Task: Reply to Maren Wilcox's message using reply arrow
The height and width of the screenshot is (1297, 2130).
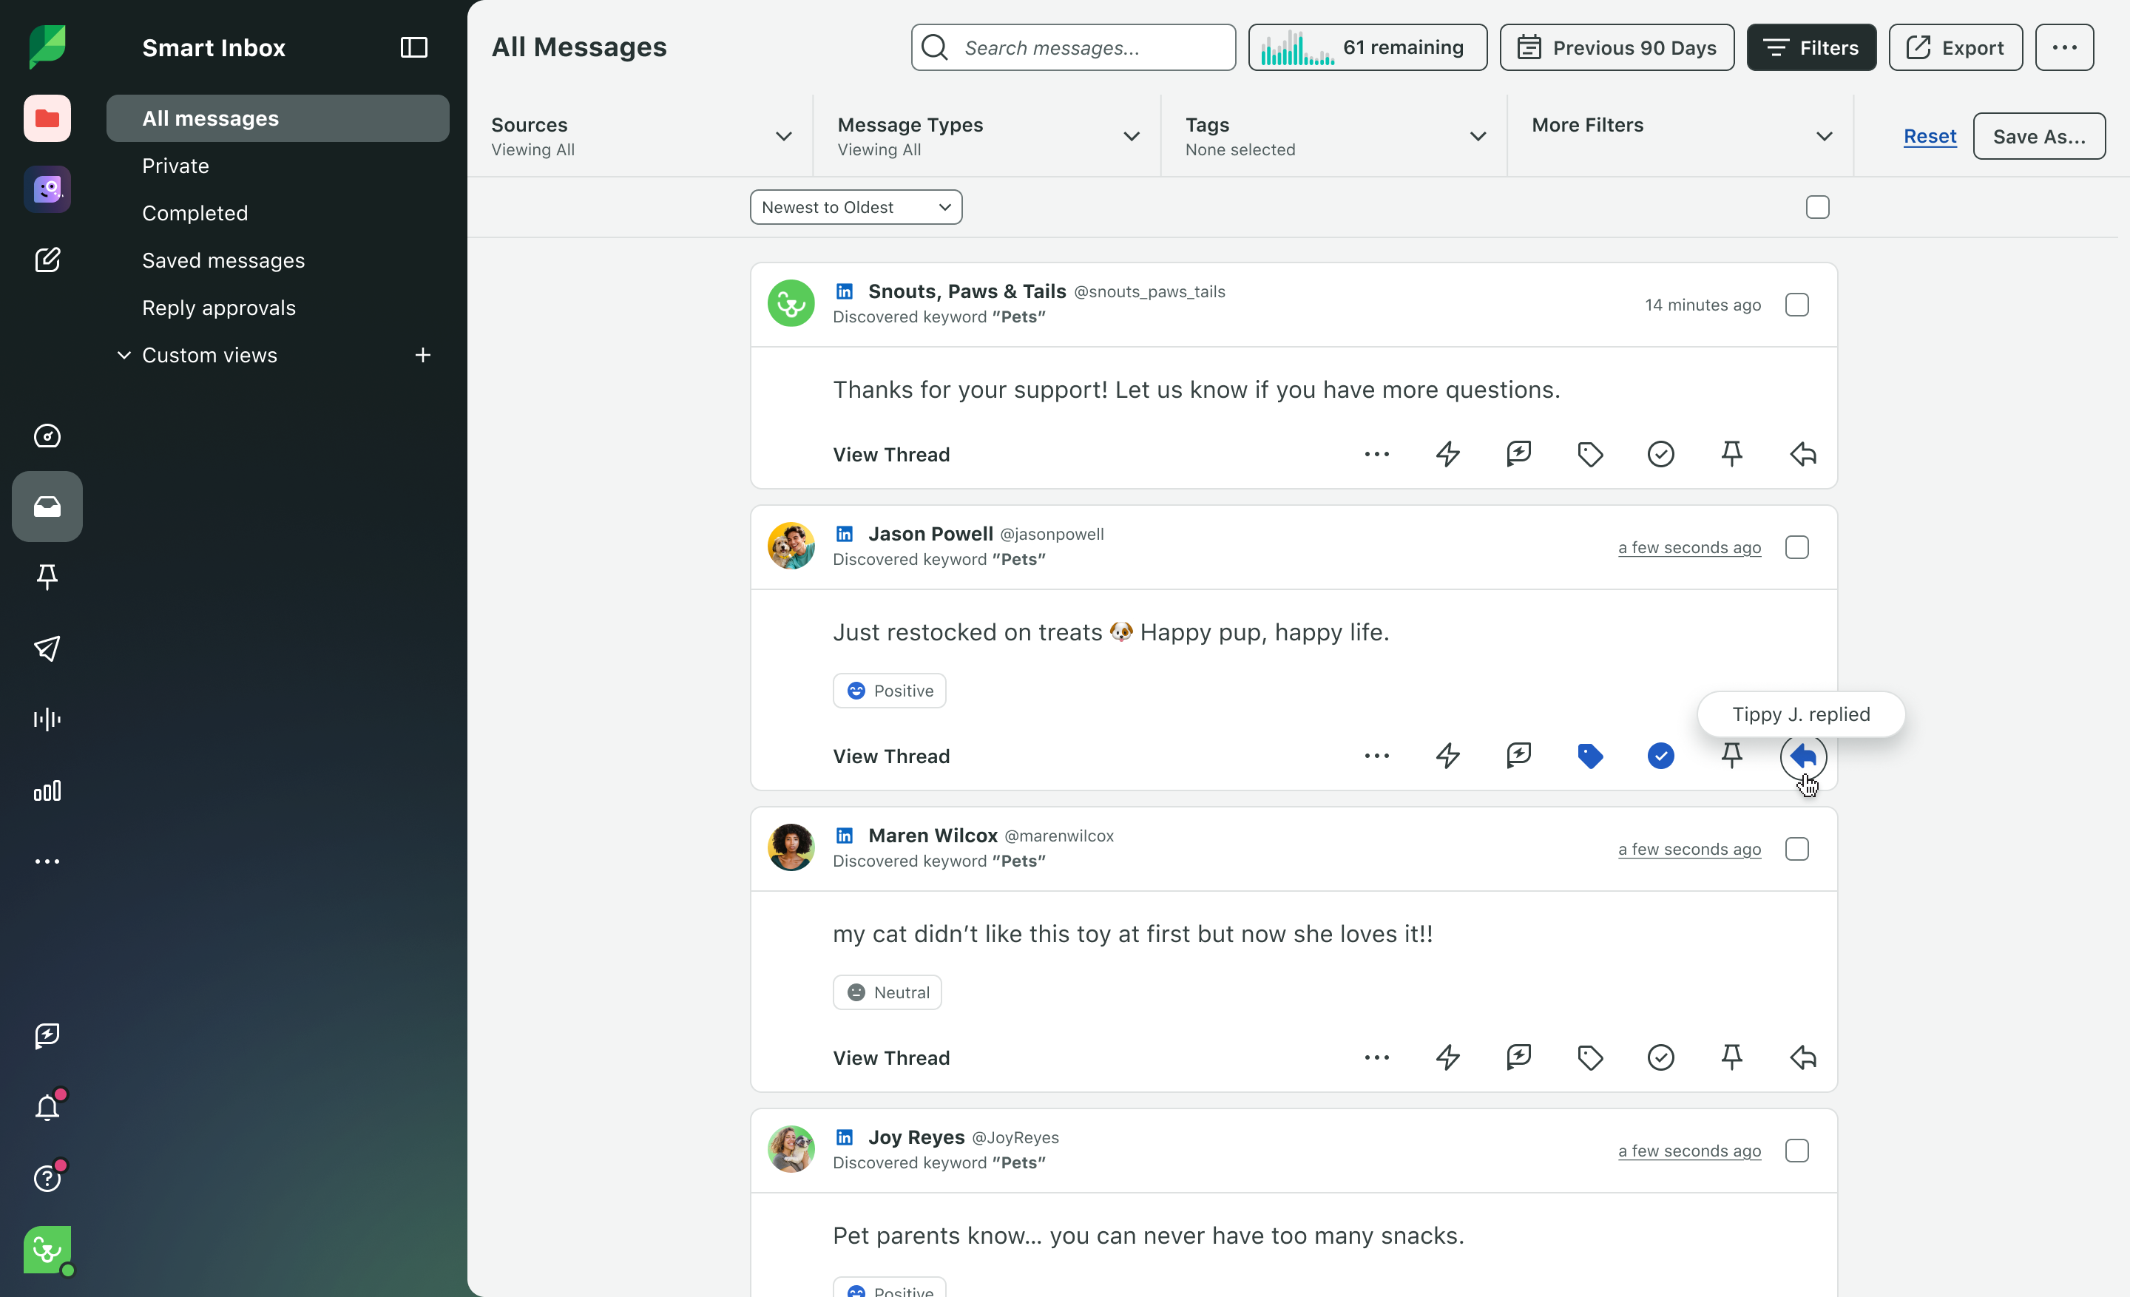Action: point(1802,1057)
